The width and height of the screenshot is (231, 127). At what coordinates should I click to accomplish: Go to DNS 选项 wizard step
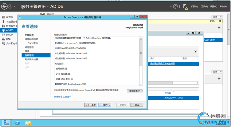(x=33, y=43)
